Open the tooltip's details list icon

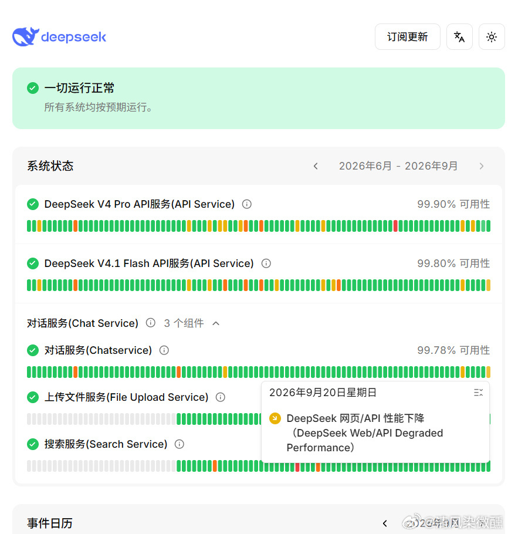pyautogui.click(x=478, y=393)
